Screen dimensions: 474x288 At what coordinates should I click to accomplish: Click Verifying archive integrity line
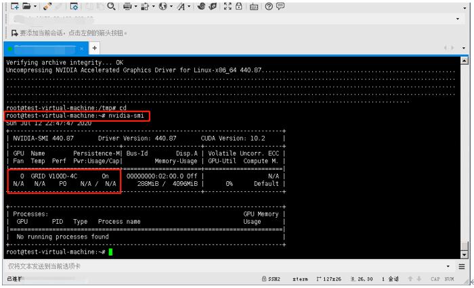65,62
